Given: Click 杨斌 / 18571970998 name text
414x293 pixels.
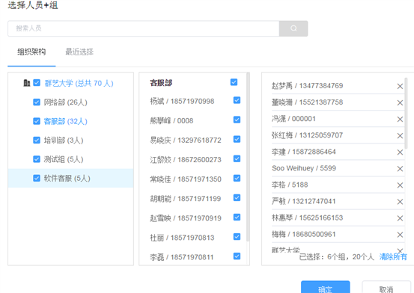Looking at the screenshot, I should pyautogui.click(x=182, y=101).
